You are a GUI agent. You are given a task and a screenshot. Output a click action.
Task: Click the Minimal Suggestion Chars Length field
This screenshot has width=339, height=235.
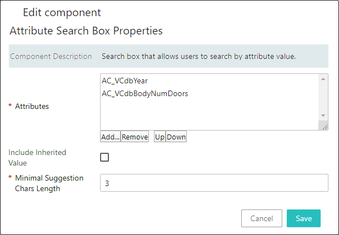coord(214,183)
